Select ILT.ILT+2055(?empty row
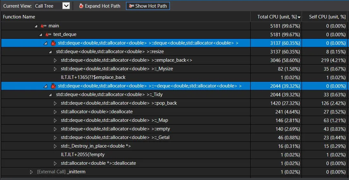This screenshot has height=180, width=349. pos(174,155)
